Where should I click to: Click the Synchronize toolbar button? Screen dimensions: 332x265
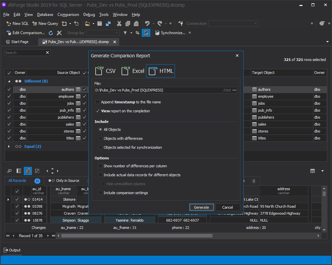pos(170,33)
